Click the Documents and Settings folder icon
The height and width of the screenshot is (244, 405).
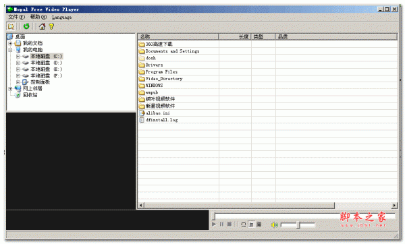pyautogui.click(x=142, y=51)
